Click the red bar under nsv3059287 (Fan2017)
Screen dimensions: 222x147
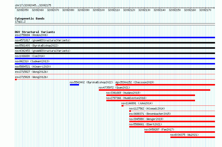(x=180, y=132)
